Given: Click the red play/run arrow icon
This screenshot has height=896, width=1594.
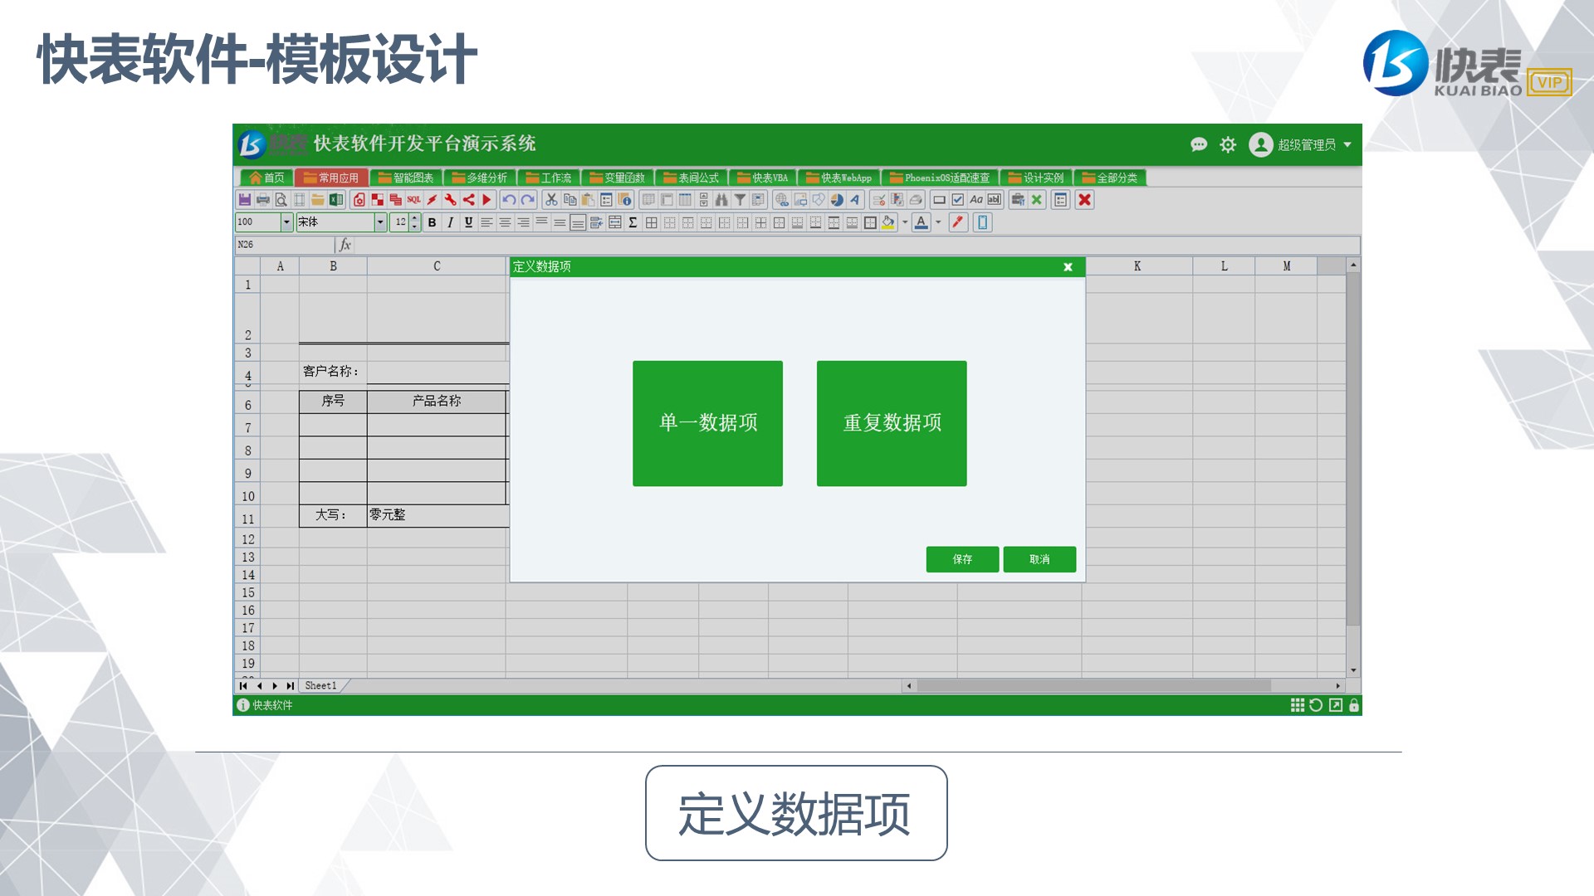Looking at the screenshot, I should 487,200.
